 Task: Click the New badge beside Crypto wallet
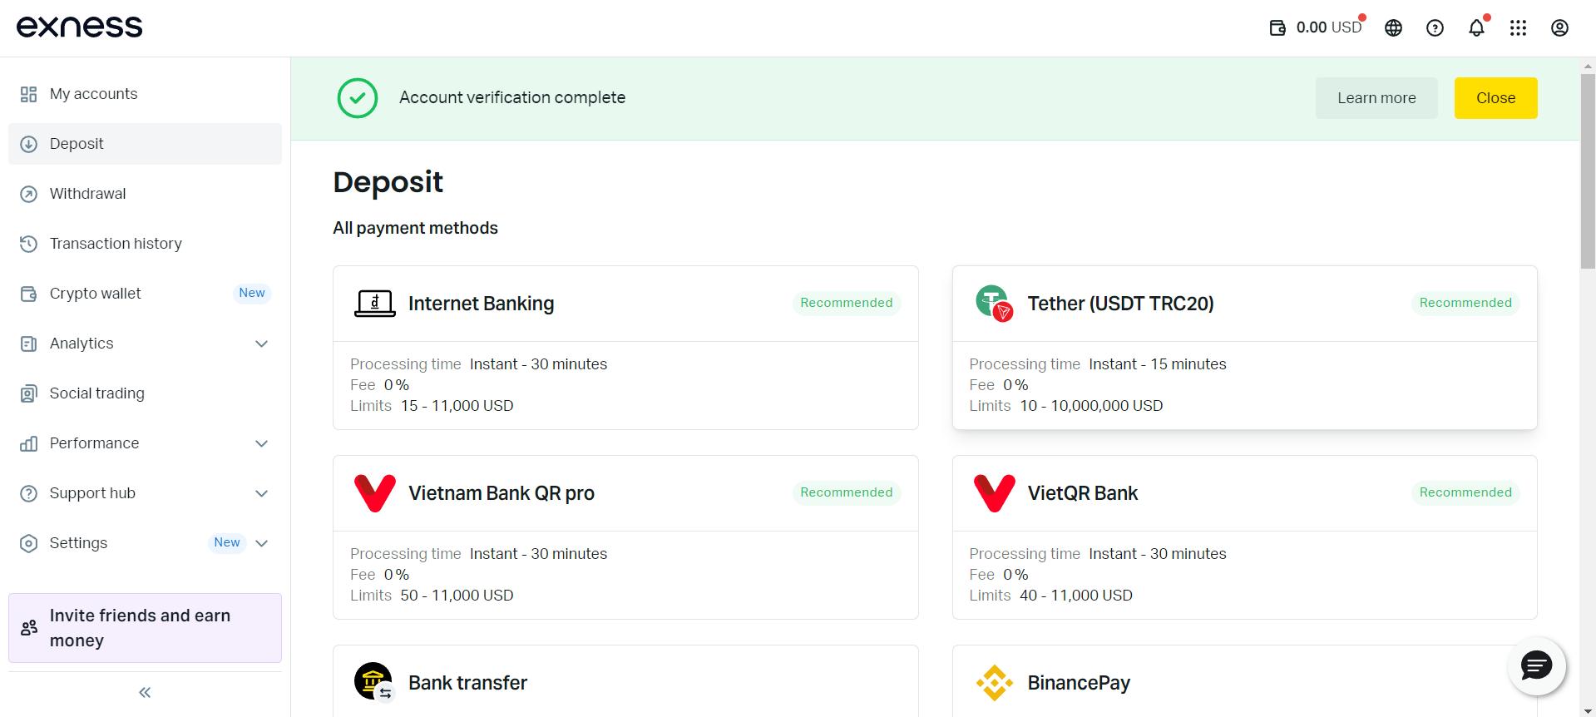point(252,293)
